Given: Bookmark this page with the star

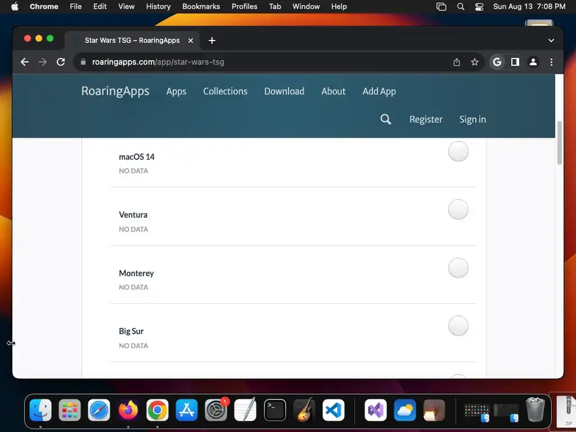Looking at the screenshot, I should pos(475,62).
